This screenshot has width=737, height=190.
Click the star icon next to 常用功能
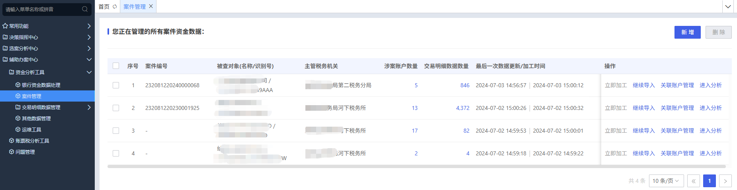coord(5,26)
